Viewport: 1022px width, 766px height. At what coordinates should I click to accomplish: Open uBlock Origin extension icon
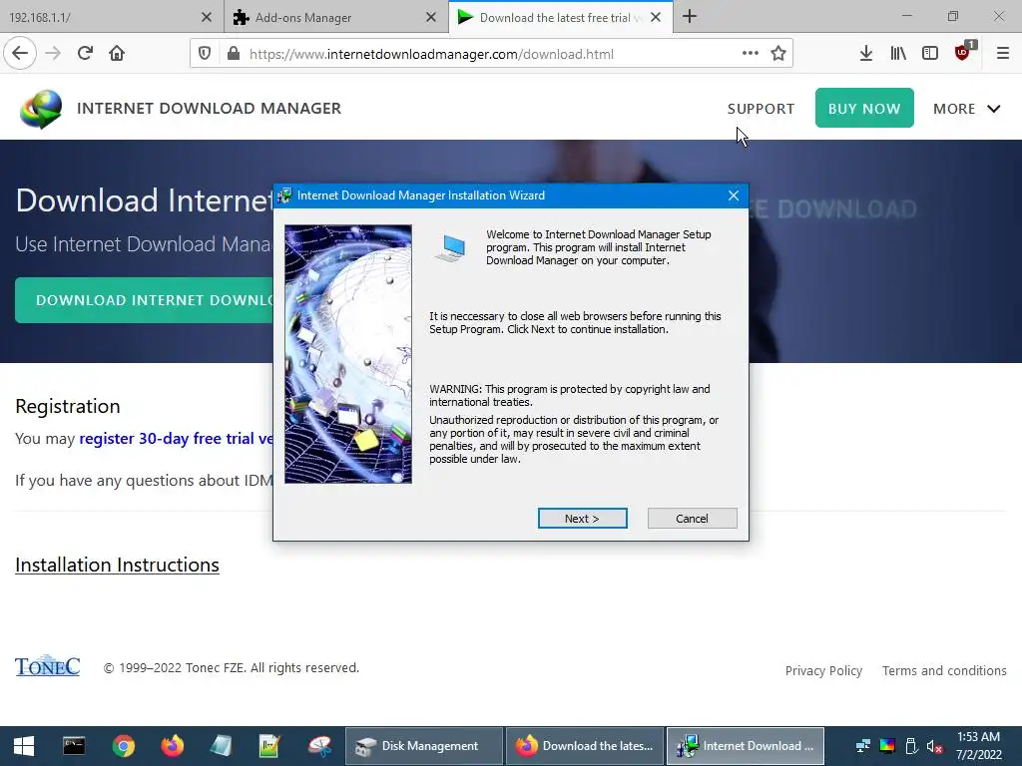[x=963, y=52]
